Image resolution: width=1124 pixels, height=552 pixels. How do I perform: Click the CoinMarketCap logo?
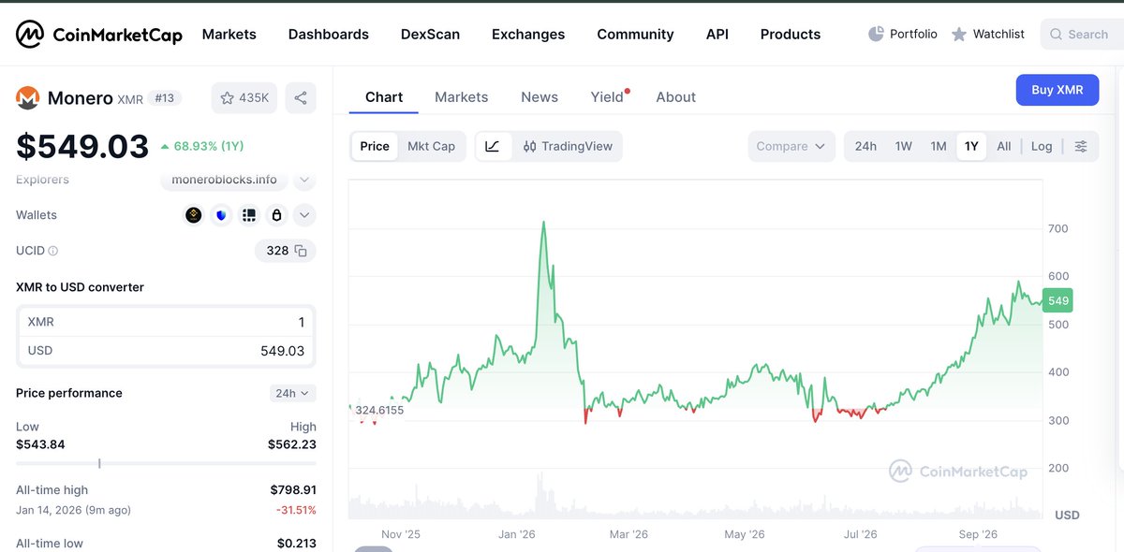(98, 35)
